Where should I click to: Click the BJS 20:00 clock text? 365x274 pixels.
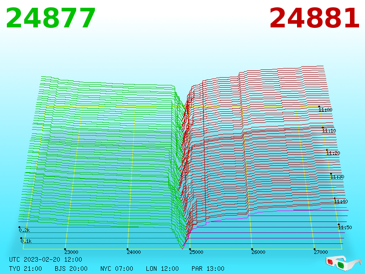coord(71,269)
